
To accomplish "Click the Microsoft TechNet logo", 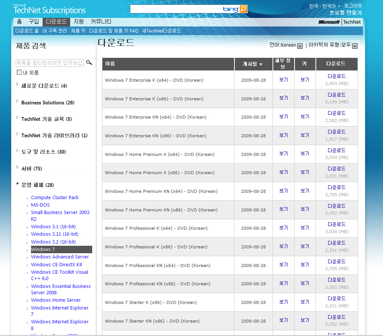I will pos(340,22).
